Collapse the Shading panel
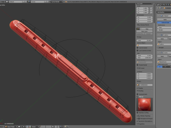 (137, 91)
